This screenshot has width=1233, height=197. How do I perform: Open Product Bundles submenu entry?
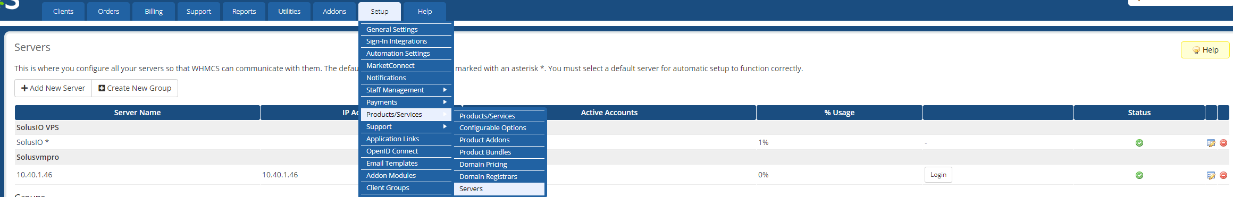[499, 152]
